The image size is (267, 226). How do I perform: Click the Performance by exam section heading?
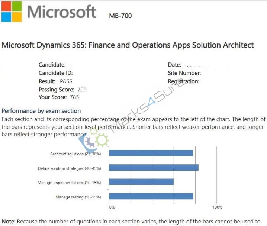[x=41, y=111]
